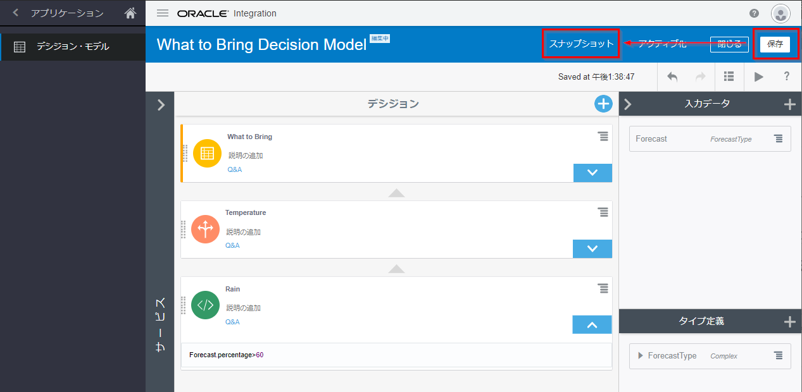
Task: Open the help icon in top bar
Action: pyautogui.click(x=754, y=13)
